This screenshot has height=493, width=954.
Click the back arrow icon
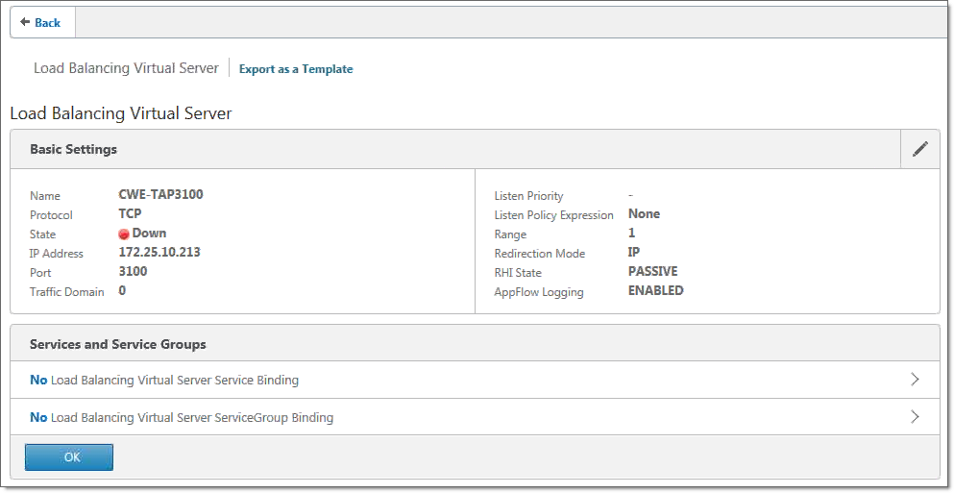[x=25, y=22]
